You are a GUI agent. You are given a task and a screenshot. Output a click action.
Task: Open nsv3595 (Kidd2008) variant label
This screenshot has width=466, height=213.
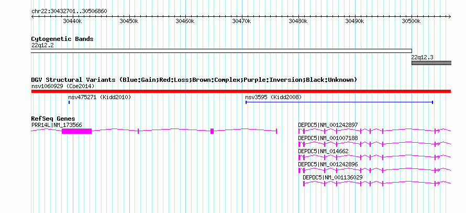point(273,97)
